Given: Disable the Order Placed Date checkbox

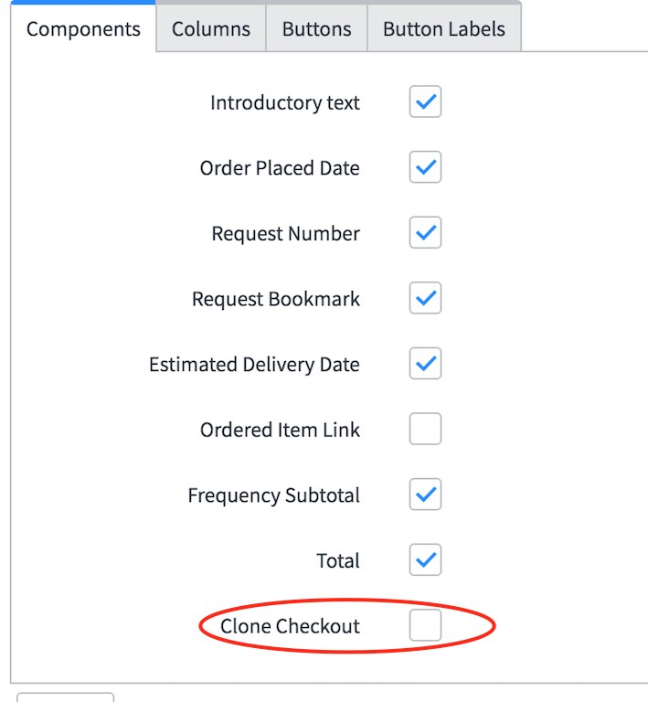Looking at the screenshot, I should point(425,168).
